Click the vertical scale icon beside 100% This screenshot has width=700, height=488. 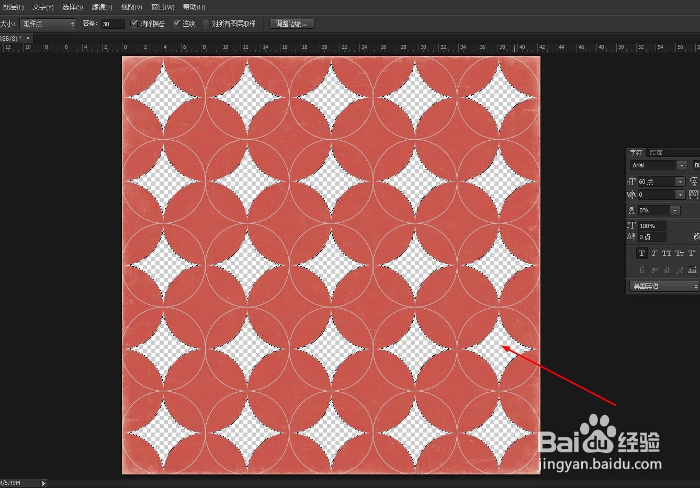pos(631,225)
